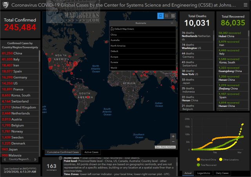Select Denmark in confirmed cases list

20,143
